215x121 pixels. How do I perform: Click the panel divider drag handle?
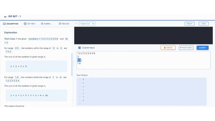coord(73,64)
